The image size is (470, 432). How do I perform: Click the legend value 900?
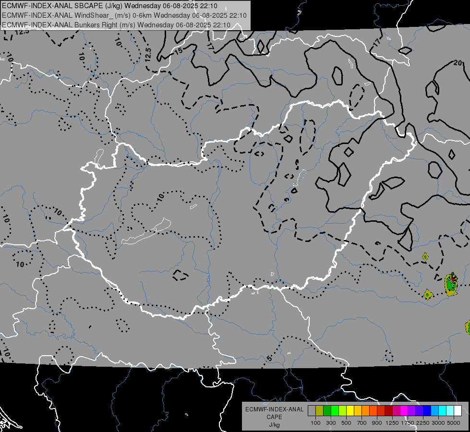pos(377,423)
